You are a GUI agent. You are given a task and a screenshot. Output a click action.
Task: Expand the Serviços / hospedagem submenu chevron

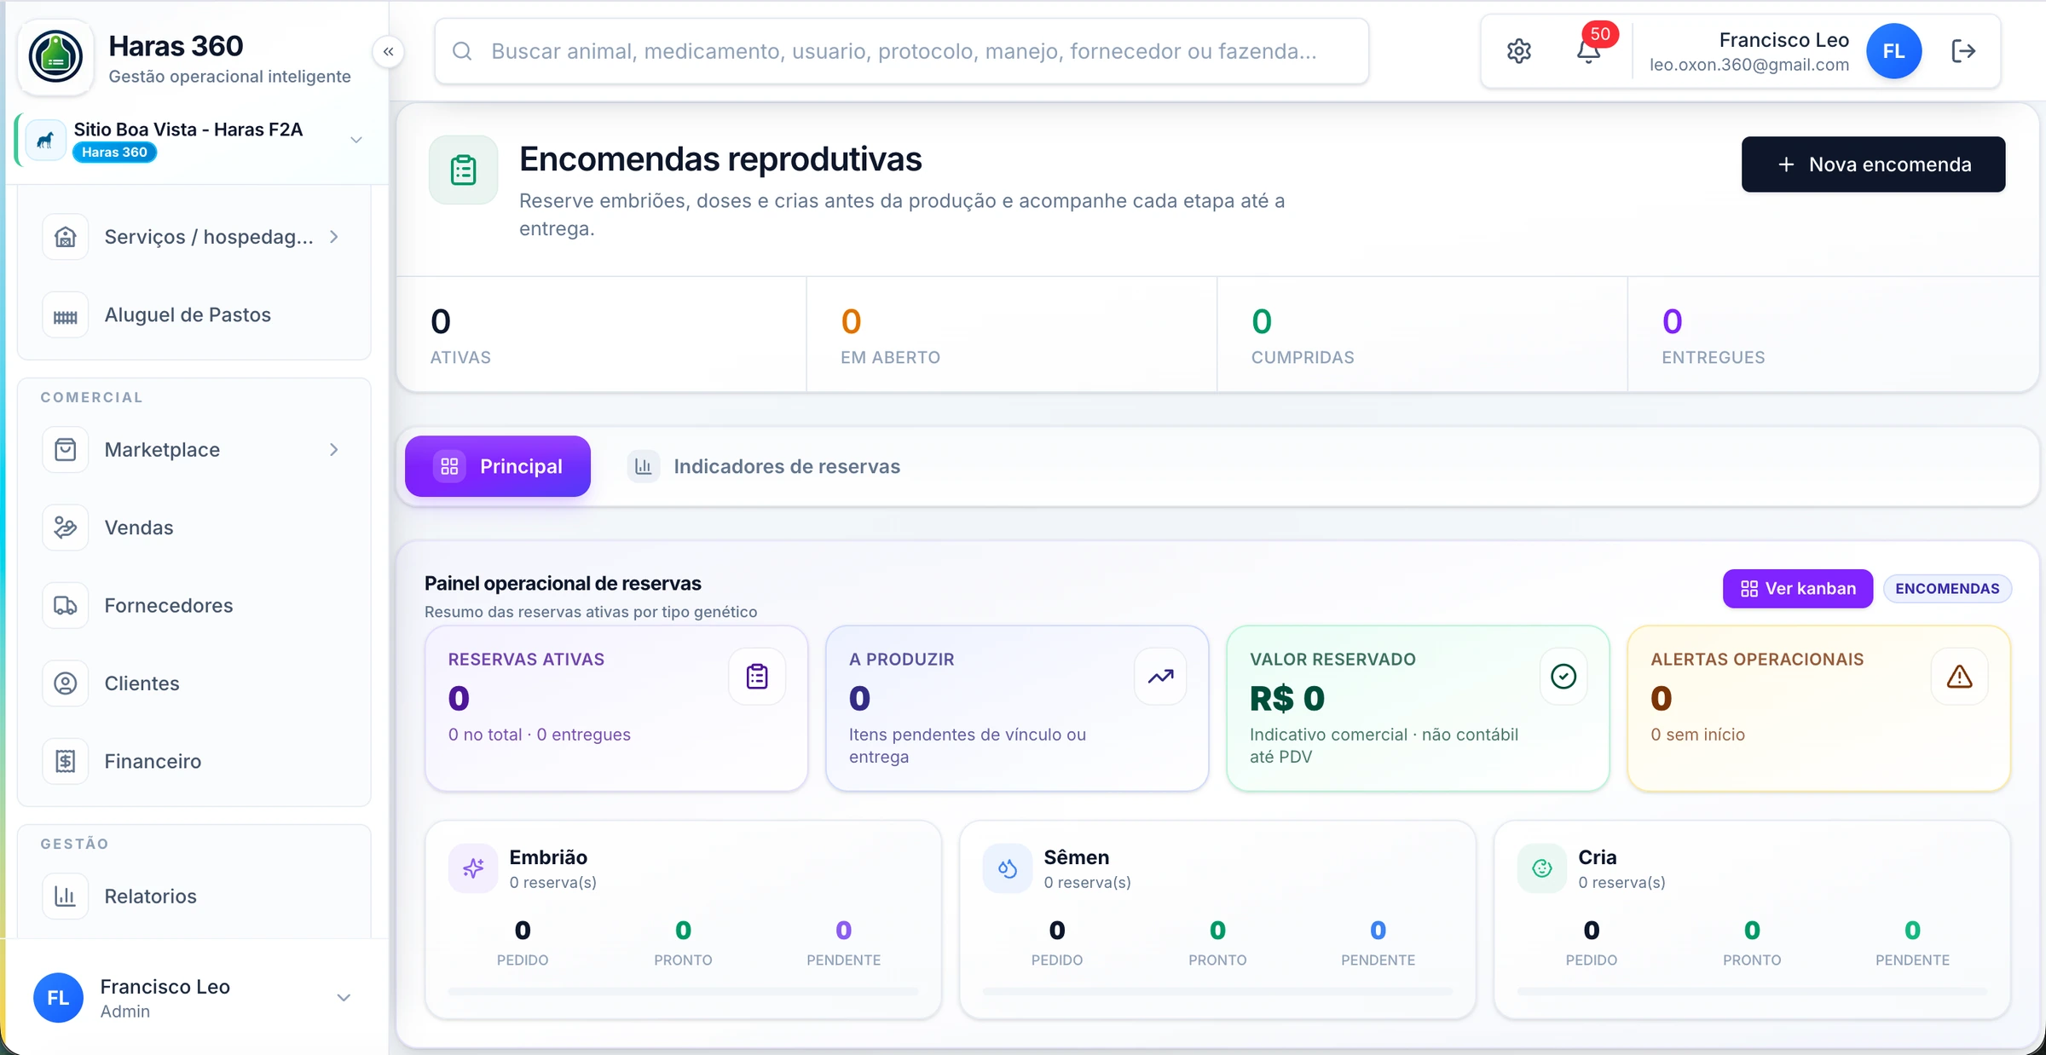(x=334, y=237)
